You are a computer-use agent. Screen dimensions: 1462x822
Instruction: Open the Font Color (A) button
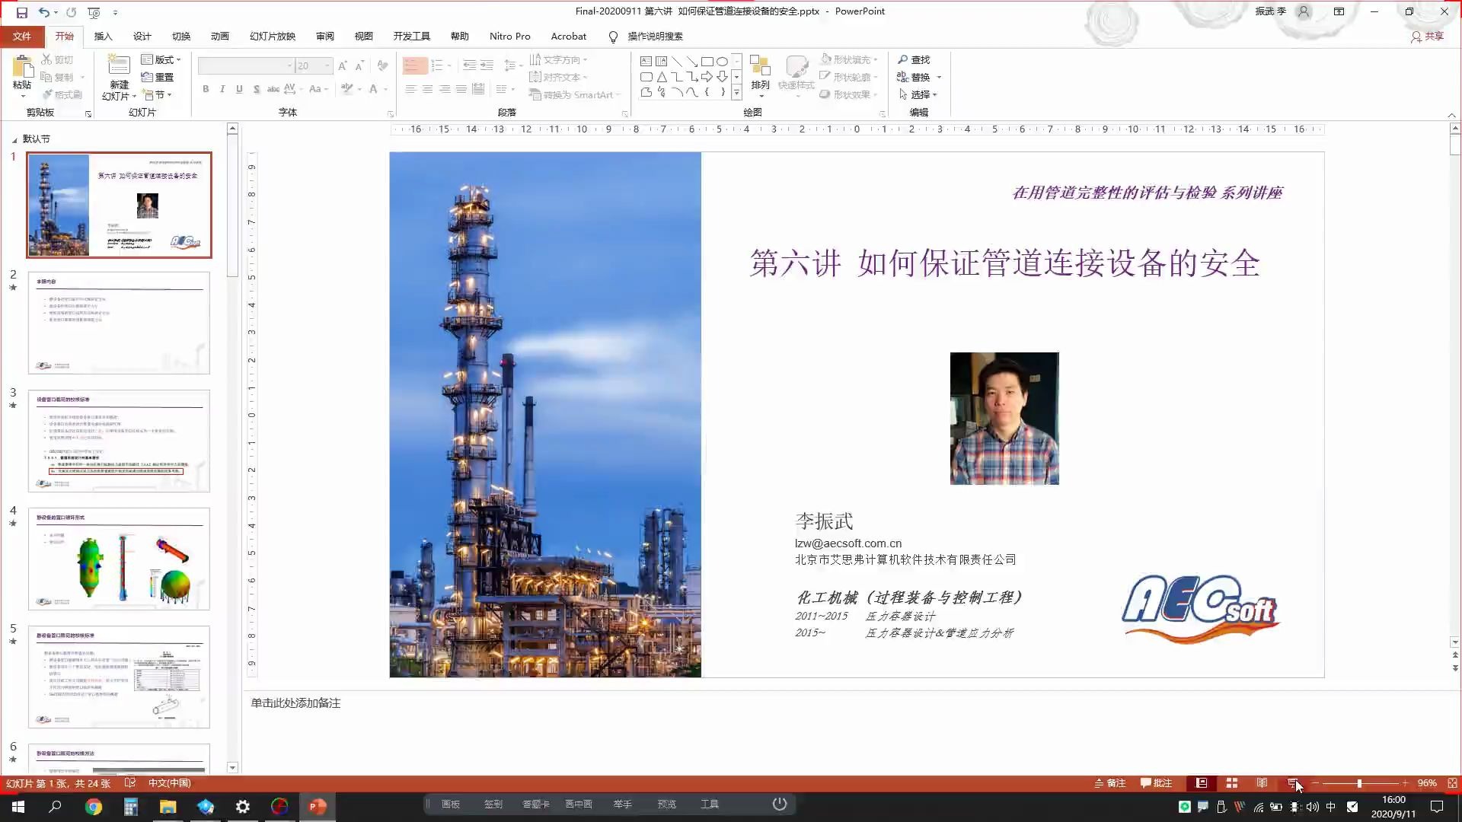coord(373,89)
